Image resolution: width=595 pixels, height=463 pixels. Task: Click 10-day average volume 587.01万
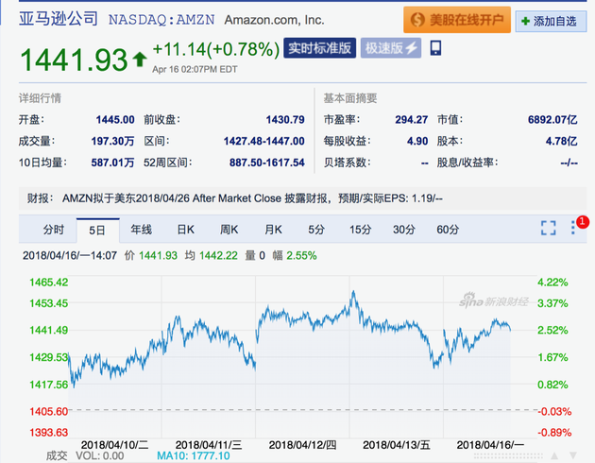click(112, 163)
